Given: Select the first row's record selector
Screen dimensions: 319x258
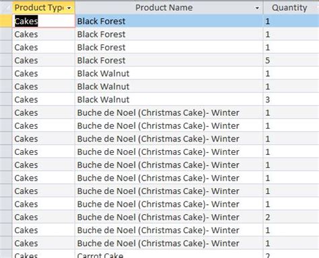Looking at the screenshot, I should tap(6, 21).
